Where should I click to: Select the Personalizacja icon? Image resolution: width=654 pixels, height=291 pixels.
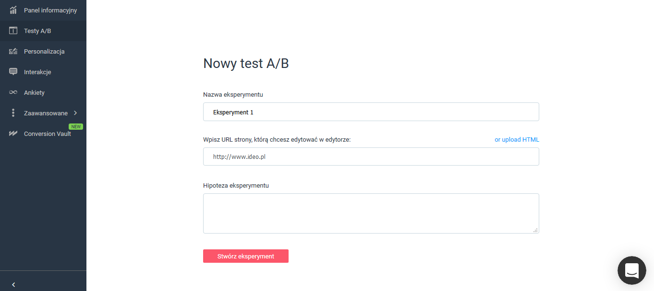click(x=13, y=51)
